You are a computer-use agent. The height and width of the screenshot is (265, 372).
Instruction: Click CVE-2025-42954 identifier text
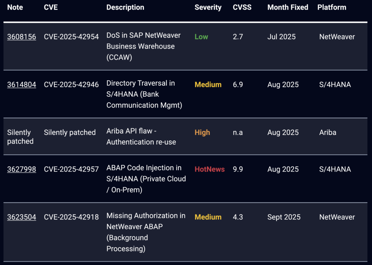pyautogui.click(x=71, y=37)
